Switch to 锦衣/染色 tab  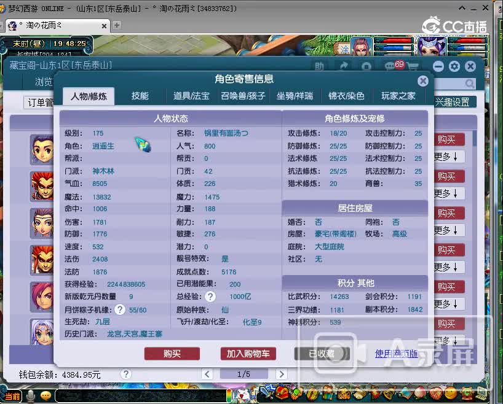pyautogui.click(x=346, y=96)
